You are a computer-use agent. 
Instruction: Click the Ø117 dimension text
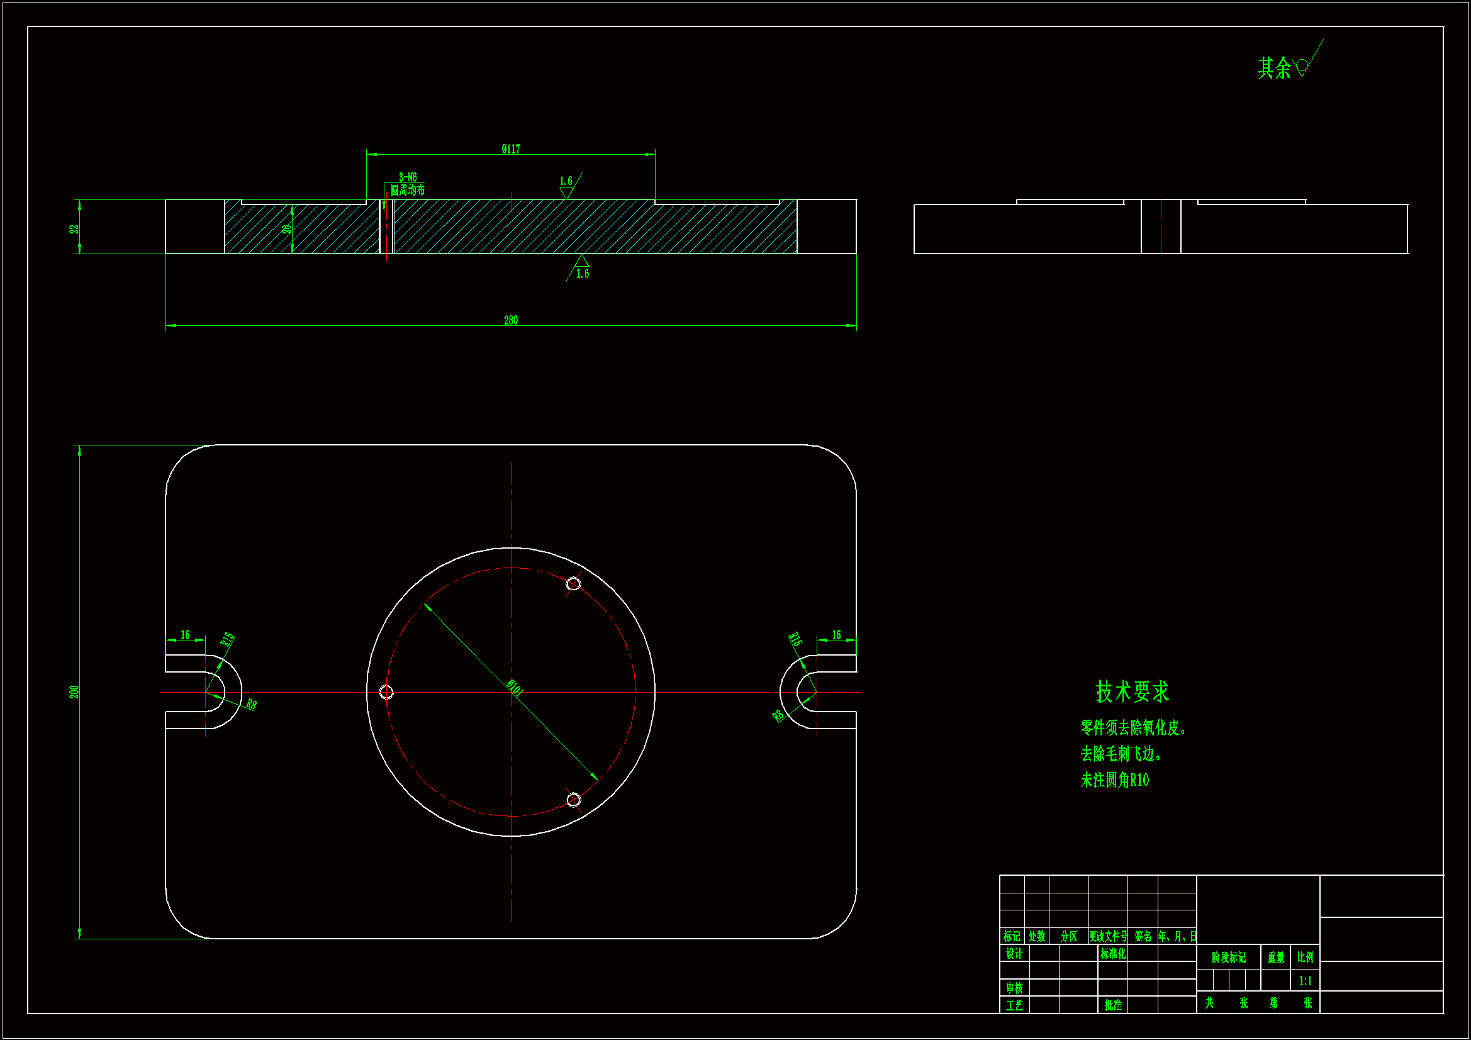[511, 148]
